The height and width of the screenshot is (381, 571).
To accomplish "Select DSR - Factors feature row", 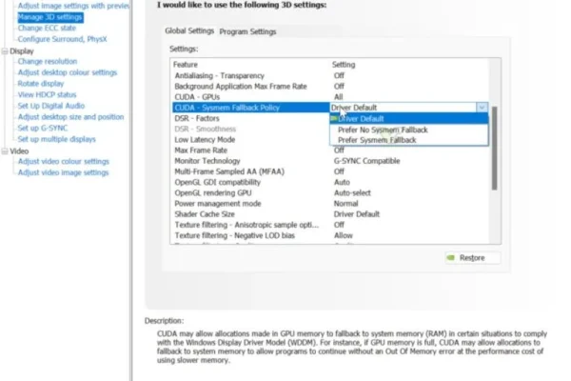I will (x=250, y=118).
